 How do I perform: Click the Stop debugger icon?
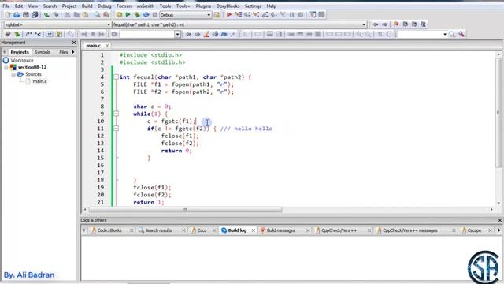coord(301,15)
